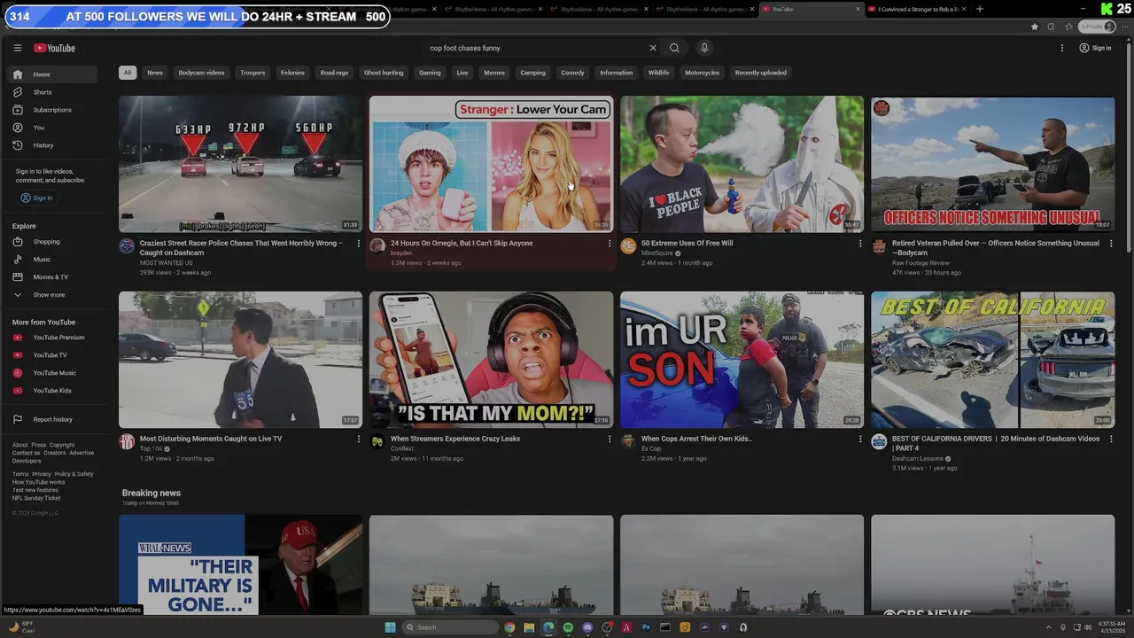The height and width of the screenshot is (638, 1134).
Task: Click the sidebar Sign in button
Action: [36, 198]
